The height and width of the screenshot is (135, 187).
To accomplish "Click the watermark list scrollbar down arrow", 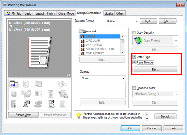I will pyautogui.click(x=122, y=53).
